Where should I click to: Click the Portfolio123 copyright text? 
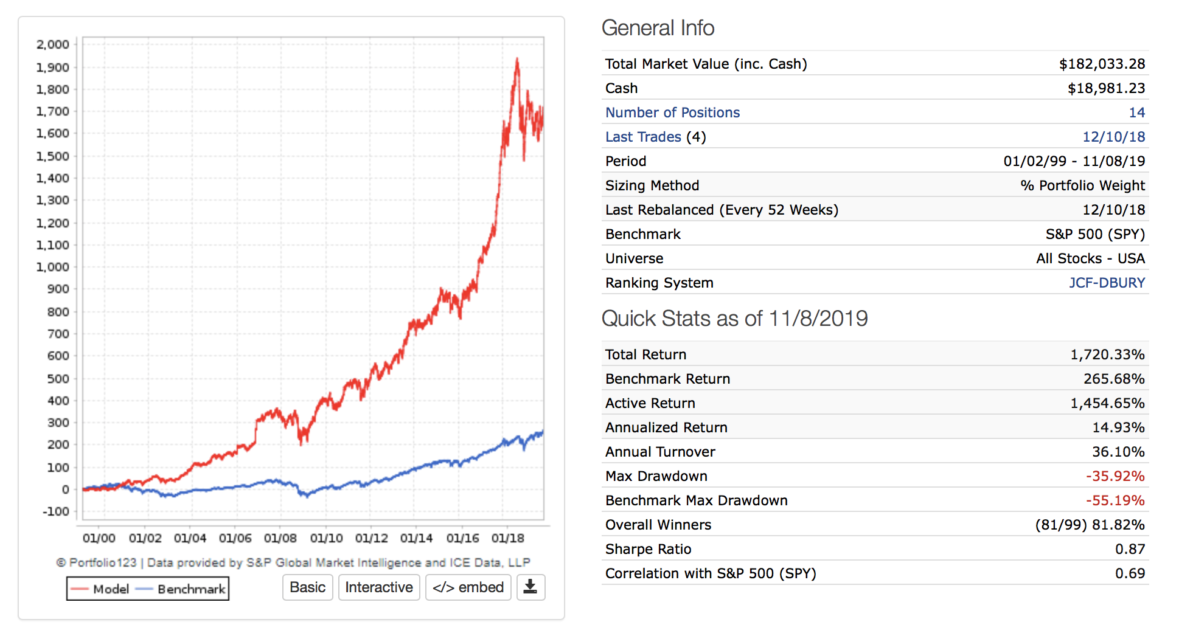coord(293,562)
